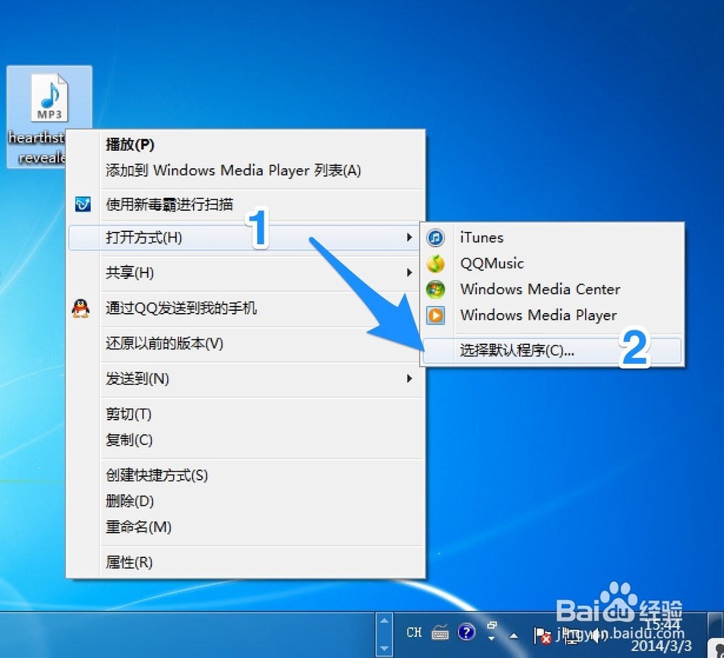This screenshot has width=724, height=658.
Task: Select 添加到 Windows Media Player 列表(A)
Action: pos(246,170)
